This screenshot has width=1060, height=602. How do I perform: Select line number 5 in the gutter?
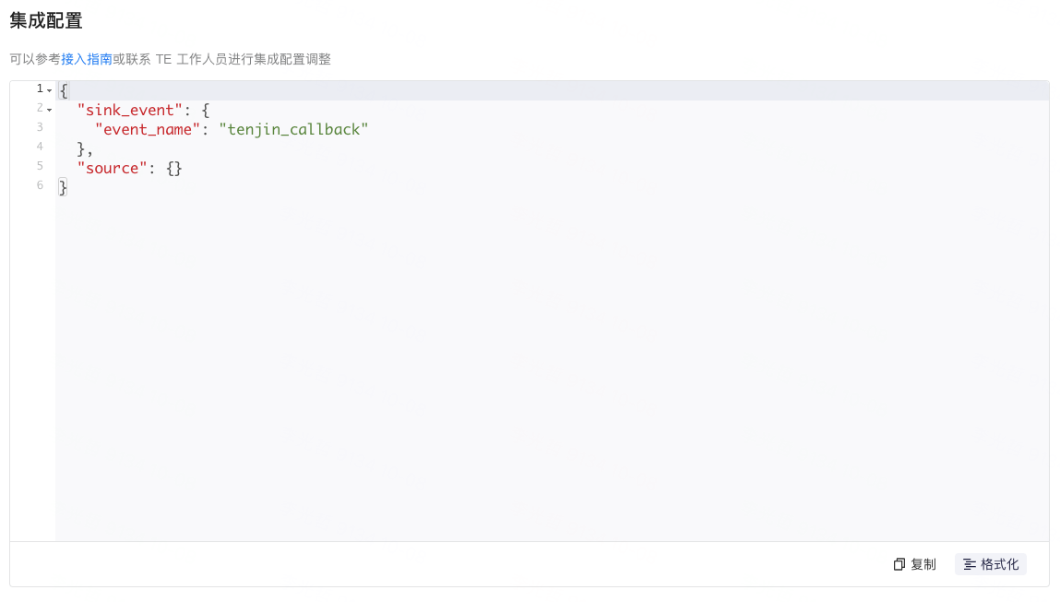pyautogui.click(x=40, y=166)
